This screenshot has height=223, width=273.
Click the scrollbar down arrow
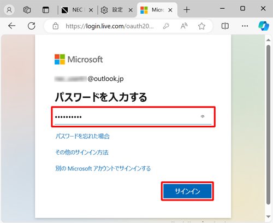click(268, 216)
